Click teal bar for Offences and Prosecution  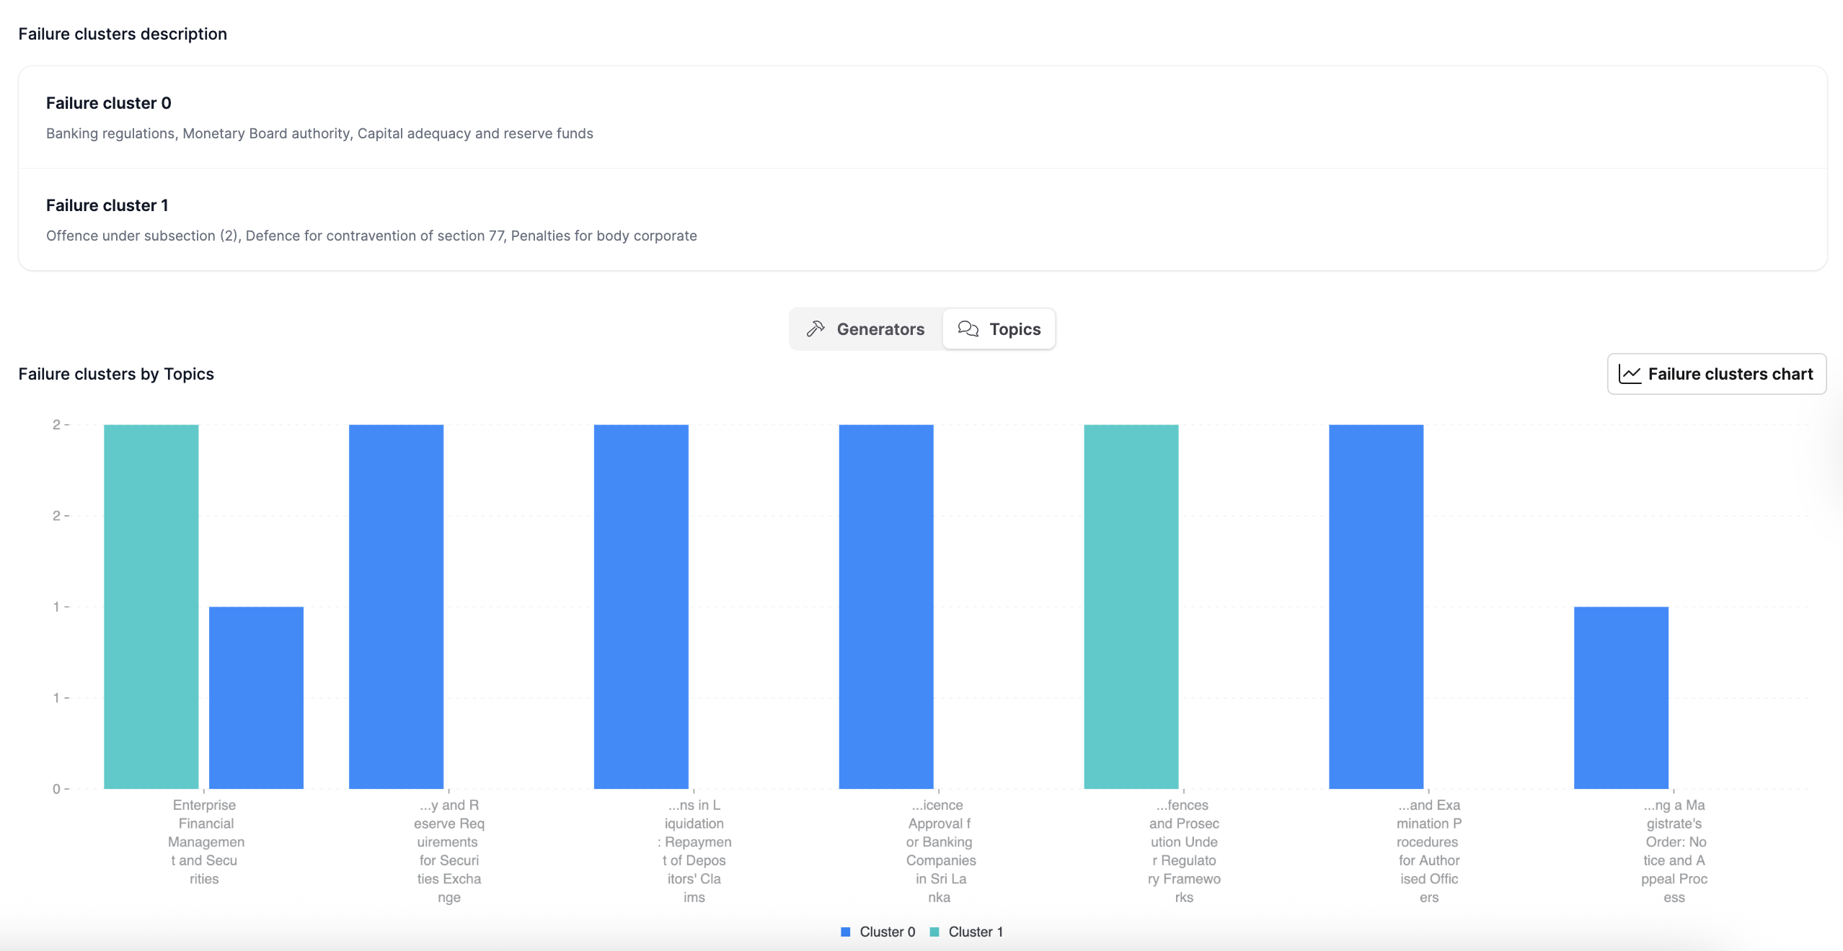click(1131, 607)
